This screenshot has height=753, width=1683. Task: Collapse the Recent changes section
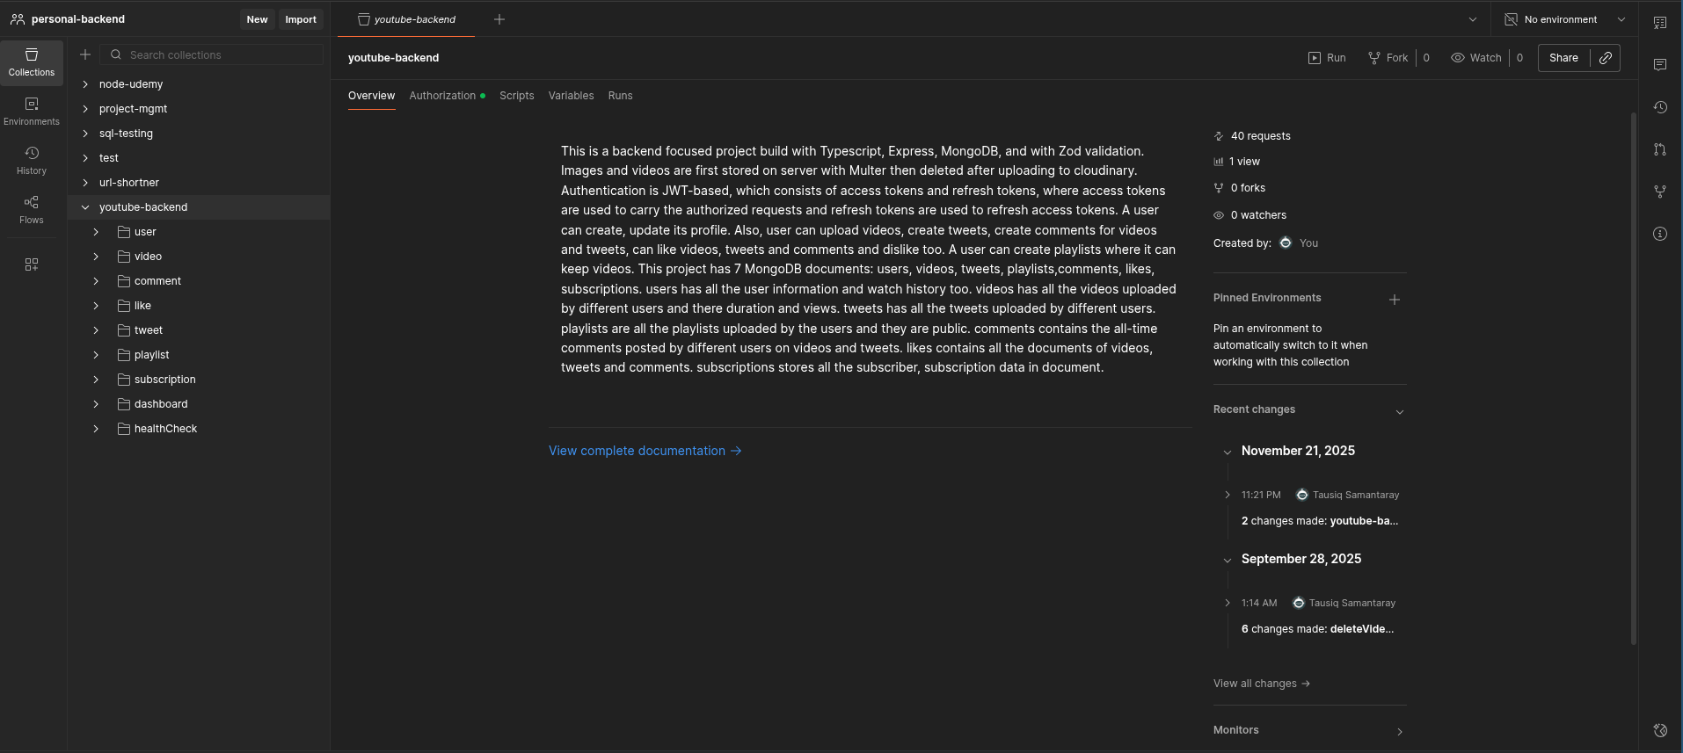coord(1400,411)
